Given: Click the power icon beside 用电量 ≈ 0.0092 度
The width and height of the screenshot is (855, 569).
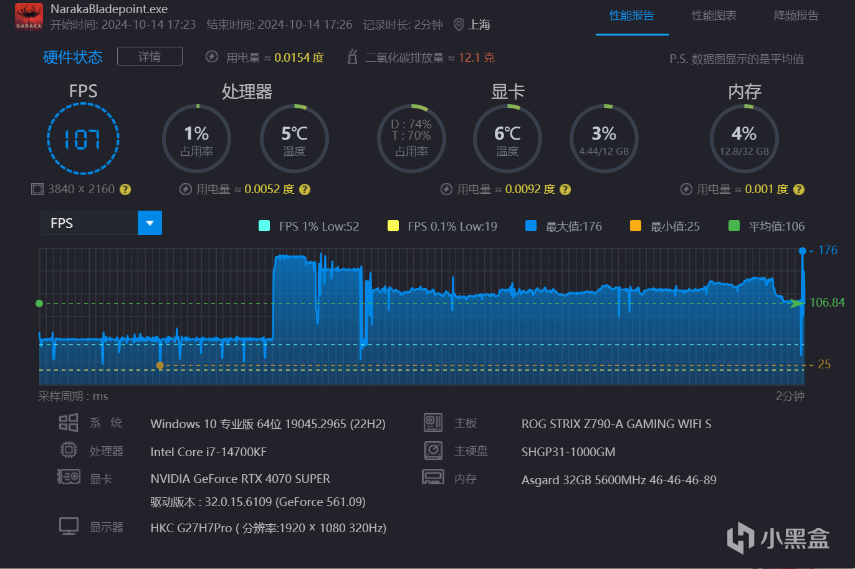Looking at the screenshot, I should [x=446, y=189].
